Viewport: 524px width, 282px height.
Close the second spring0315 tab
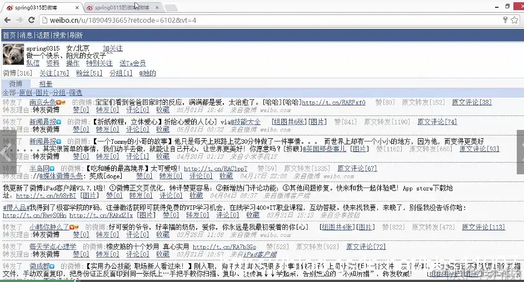(x=157, y=7)
